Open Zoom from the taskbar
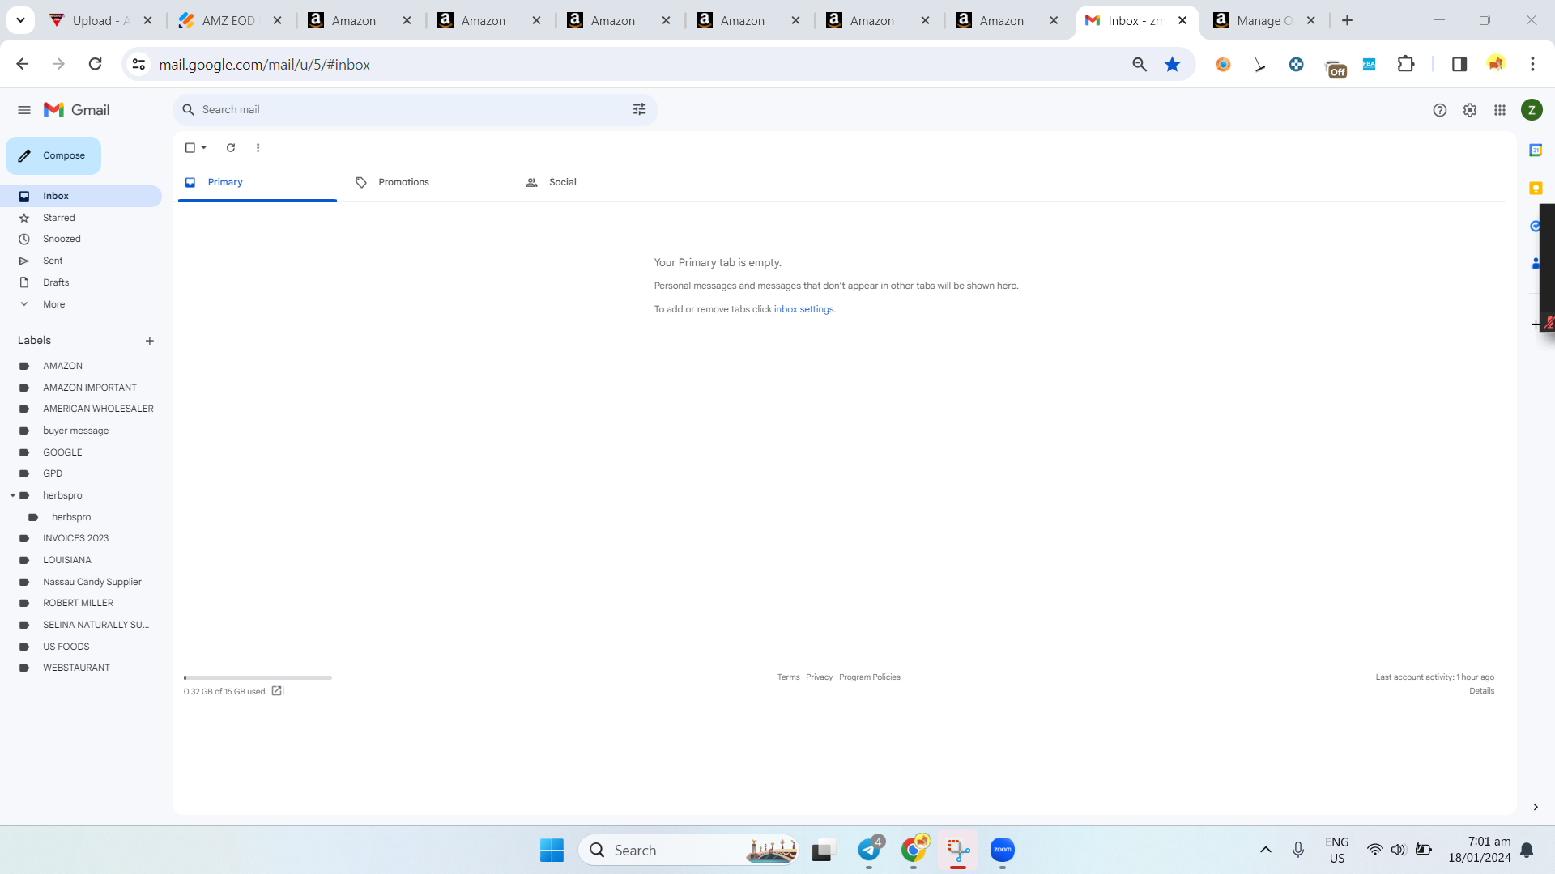Image resolution: width=1555 pixels, height=874 pixels. 1003,850
